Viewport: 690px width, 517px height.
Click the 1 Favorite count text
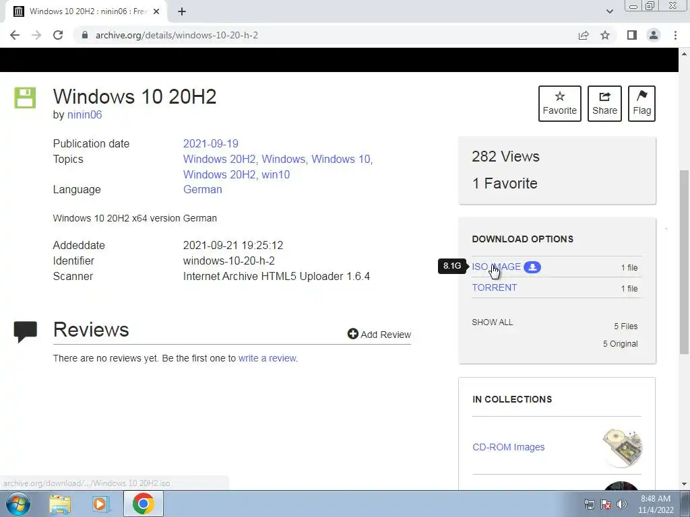(505, 183)
